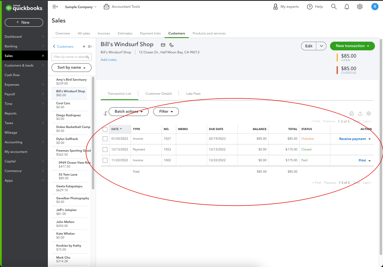
Task: Switch to Products and services tab
Action: point(209,33)
